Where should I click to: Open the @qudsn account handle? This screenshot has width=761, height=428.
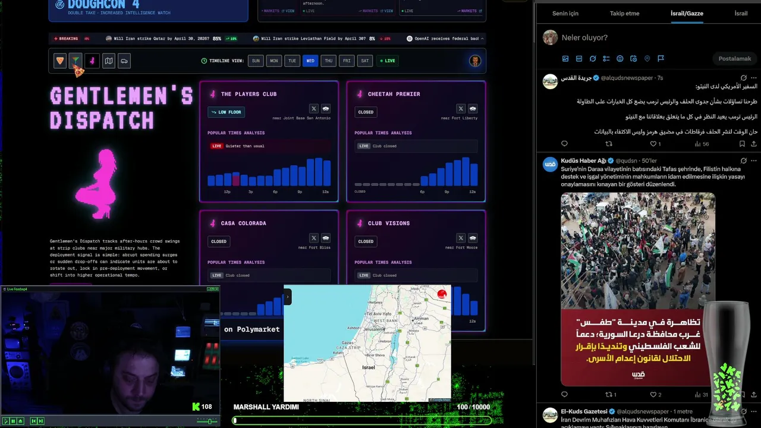tap(627, 160)
